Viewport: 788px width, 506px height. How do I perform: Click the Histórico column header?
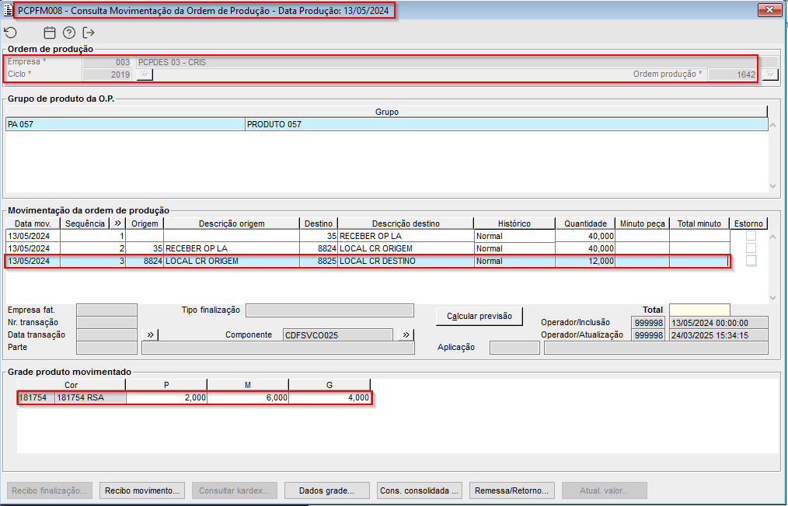pos(514,224)
